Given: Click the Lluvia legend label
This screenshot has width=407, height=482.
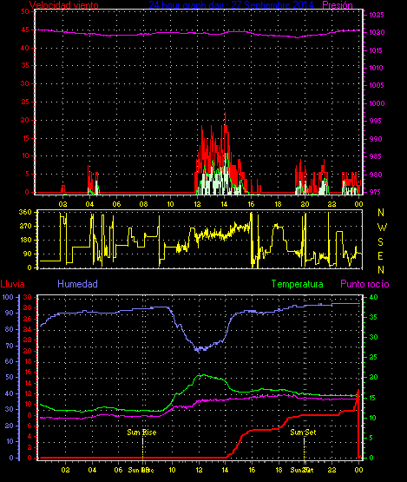Looking at the screenshot, I should [12, 284].
